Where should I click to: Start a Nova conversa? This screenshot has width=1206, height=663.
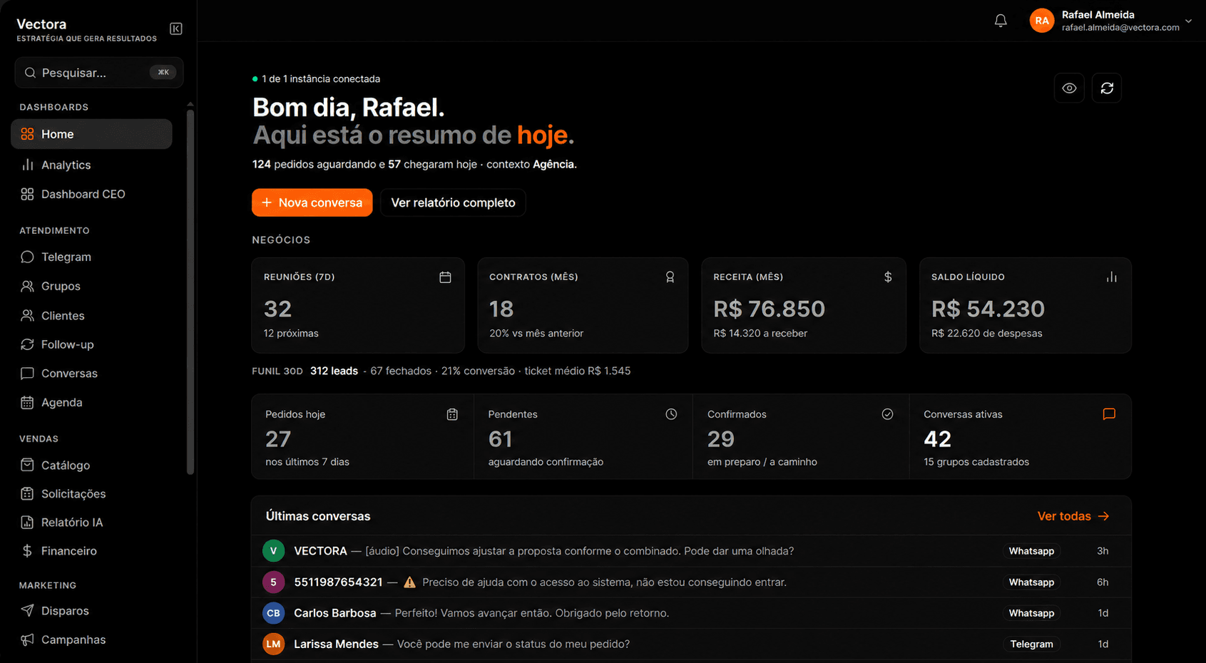[x=312, y=202]
